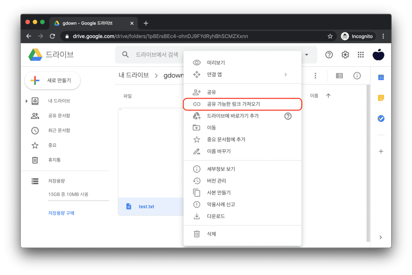Show details info icon in toolbar
Screen dimensions: 412x275
[357, 76]
